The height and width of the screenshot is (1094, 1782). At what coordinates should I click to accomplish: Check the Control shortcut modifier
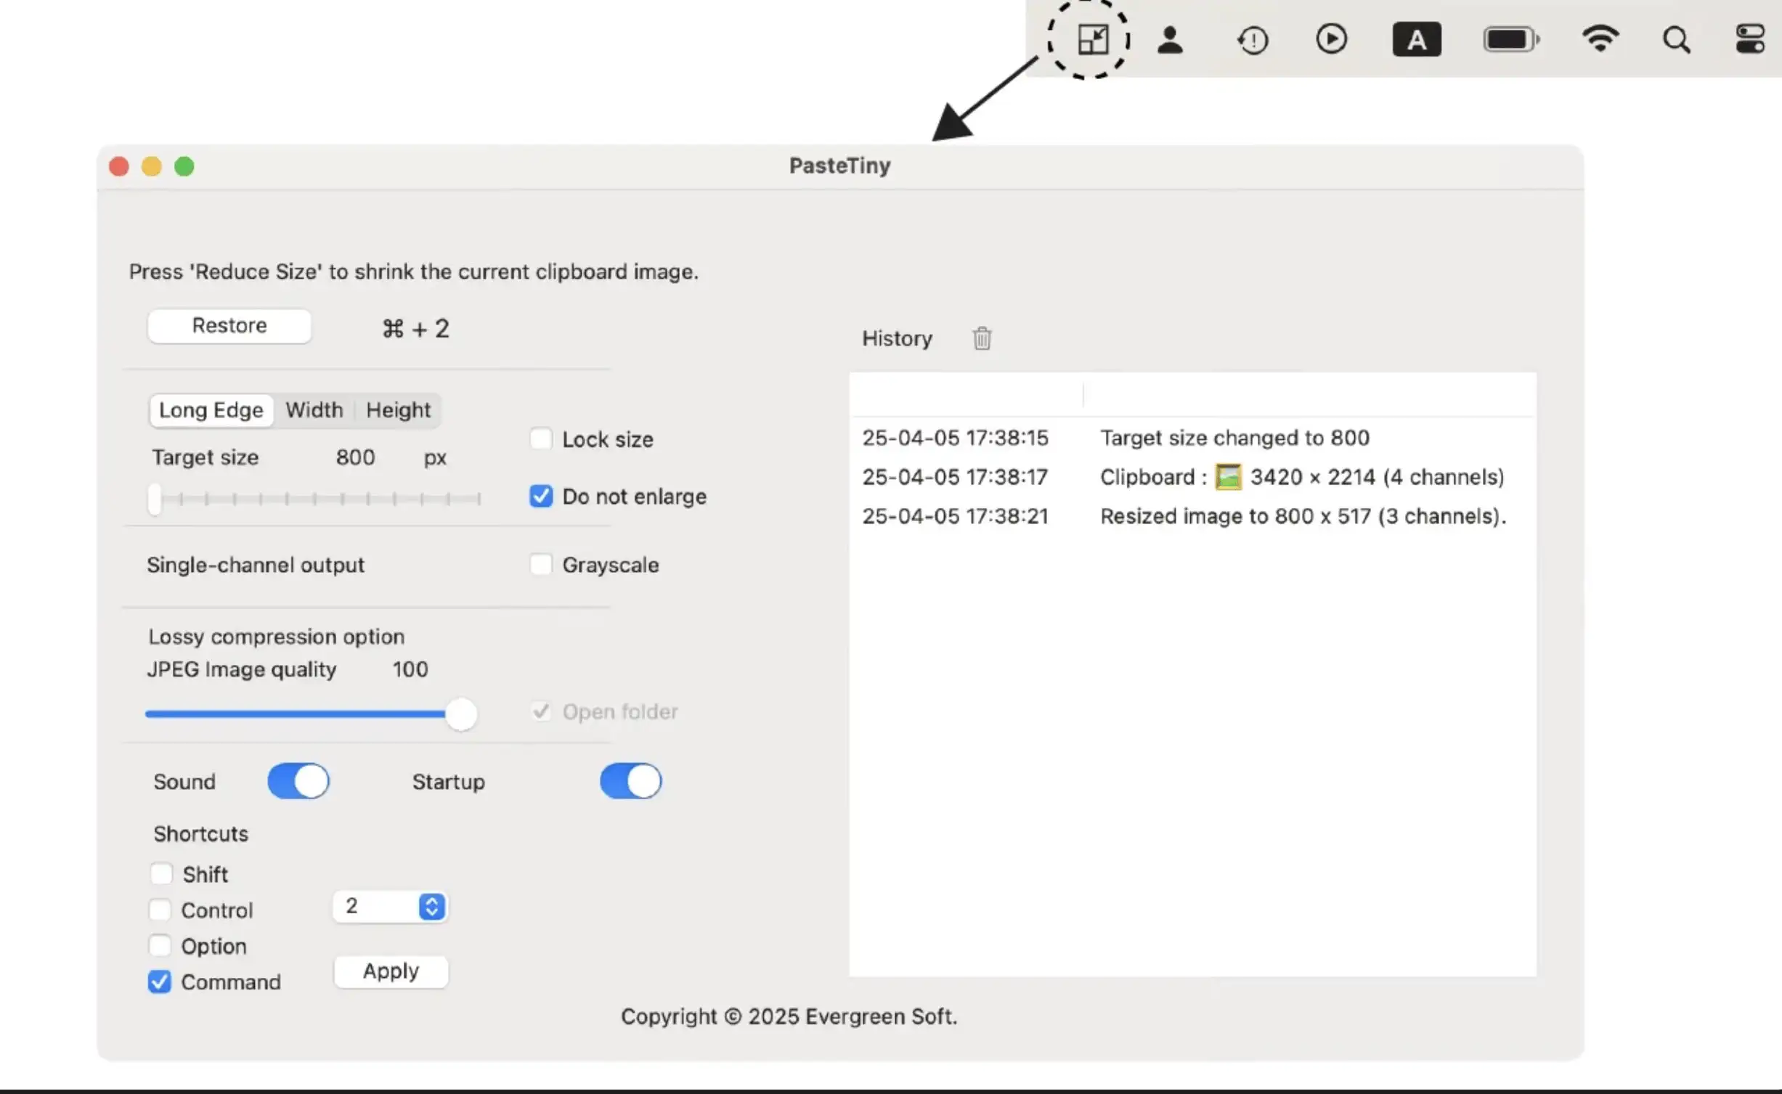click(x=160, y=910)
